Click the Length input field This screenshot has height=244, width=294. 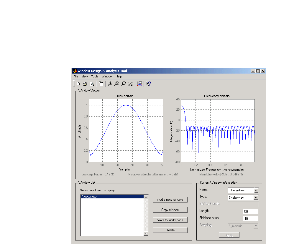[x=250, y=211]
